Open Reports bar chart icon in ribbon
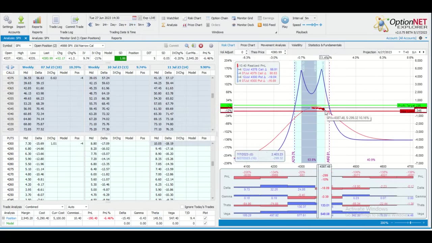 point(37,20)
